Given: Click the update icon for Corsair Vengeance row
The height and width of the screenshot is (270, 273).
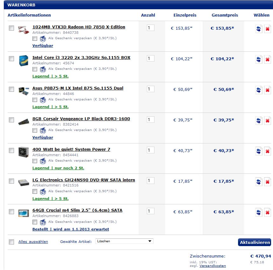Looking at the screenshot, I should [x=259, y=120].
